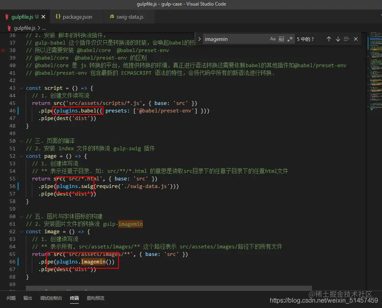Click the 5 中的 ? match count text
This screenshot has width=382, height=308.
click(x=305, y=39)
